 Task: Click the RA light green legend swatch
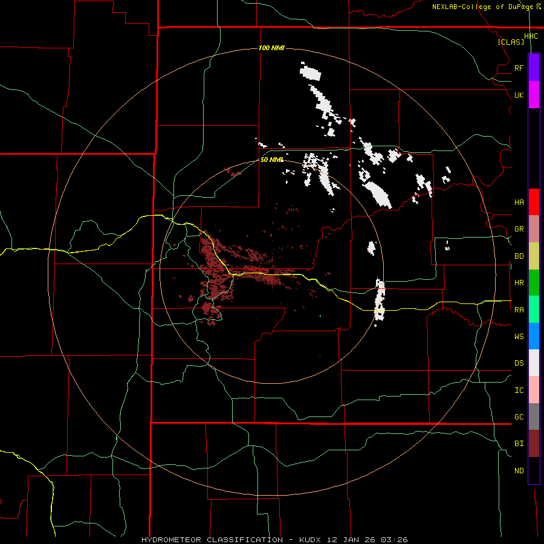pyautogui.click(x=534, y=309)
